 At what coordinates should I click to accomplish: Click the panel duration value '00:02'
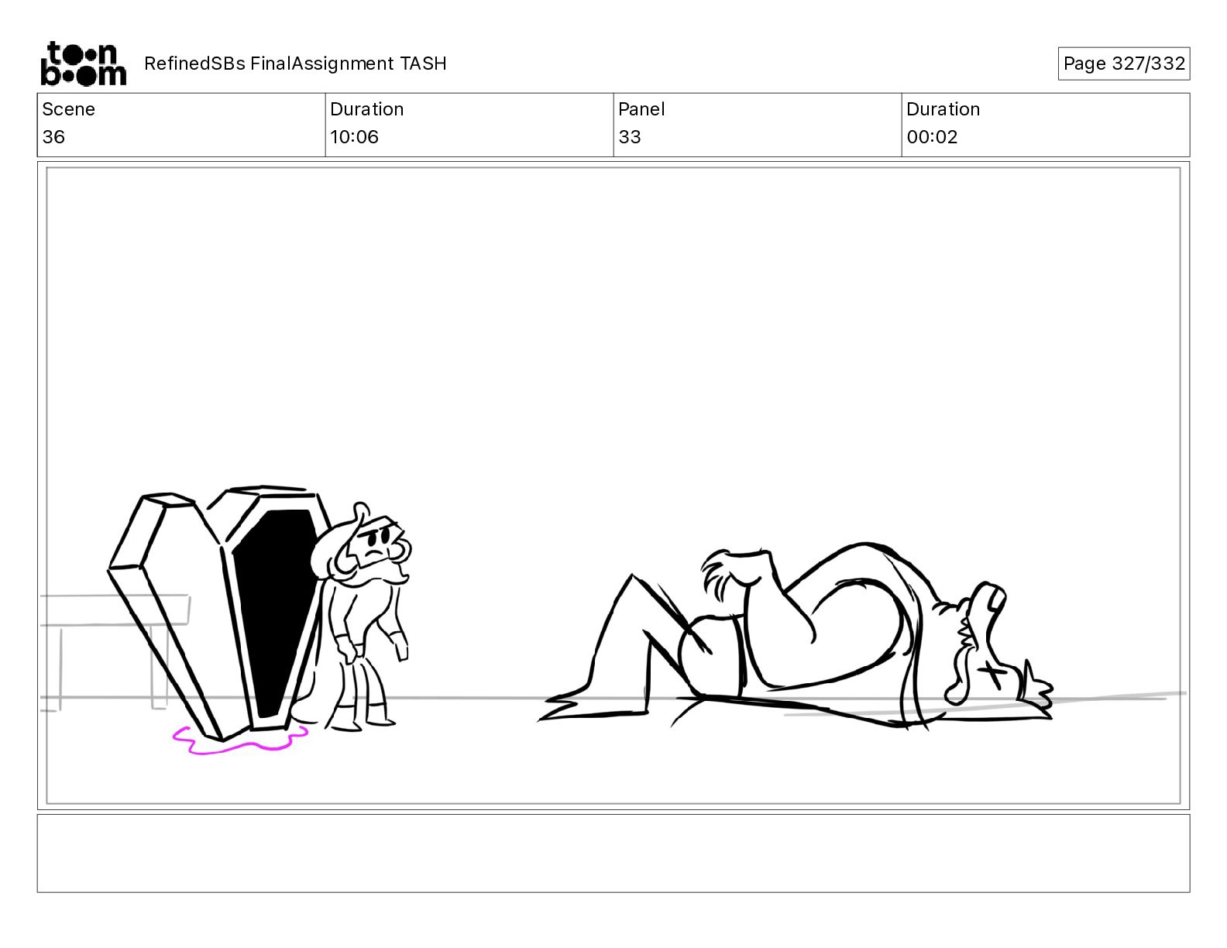click(932, 137)
